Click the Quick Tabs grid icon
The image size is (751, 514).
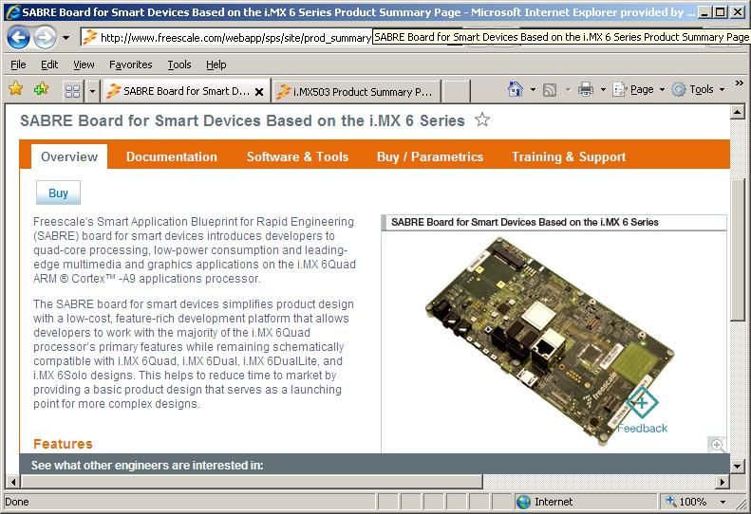72,91
